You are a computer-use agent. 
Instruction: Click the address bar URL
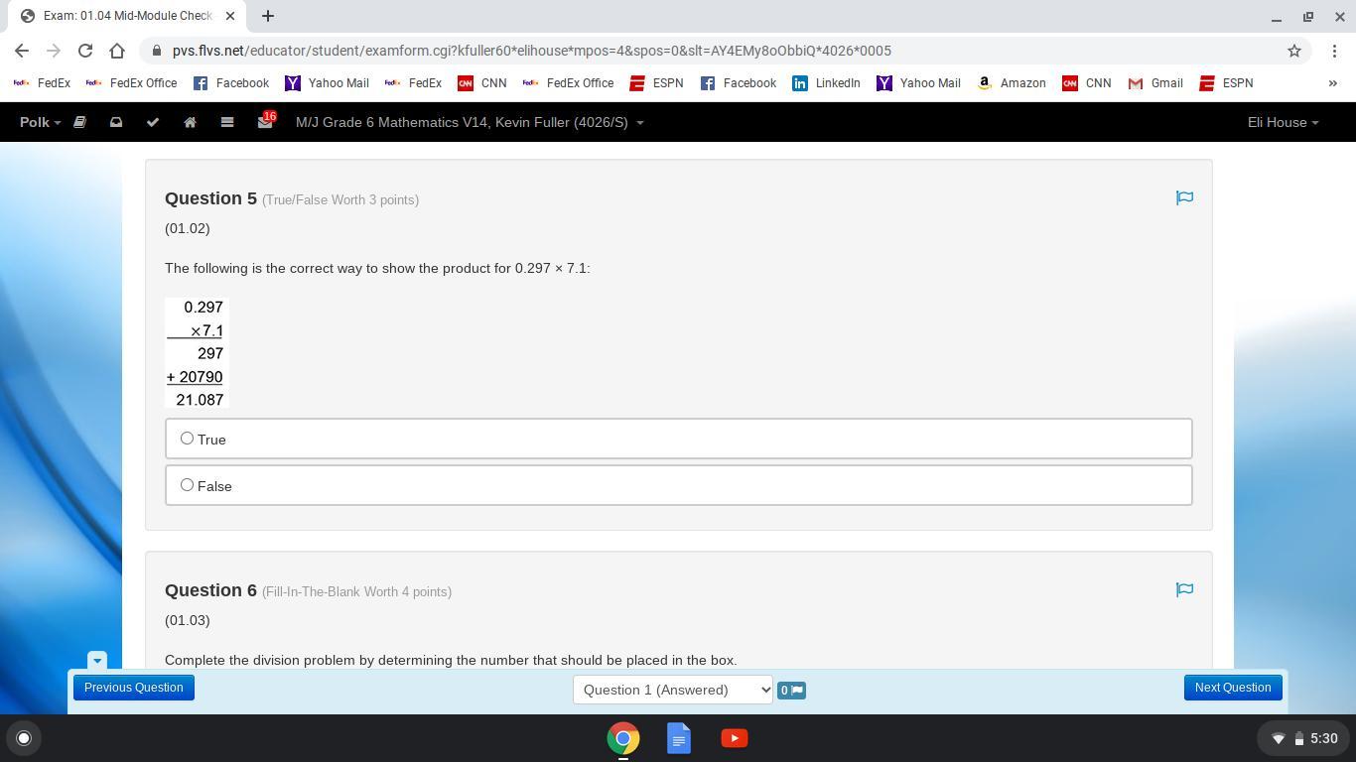532,51
